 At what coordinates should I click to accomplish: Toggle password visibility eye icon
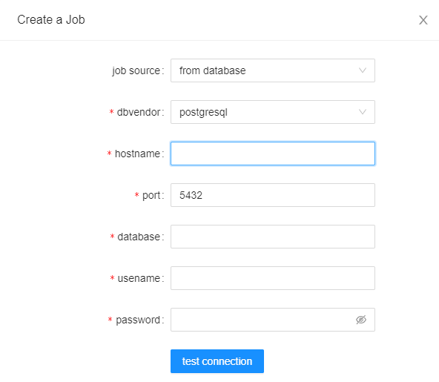(x=361, y=320)
